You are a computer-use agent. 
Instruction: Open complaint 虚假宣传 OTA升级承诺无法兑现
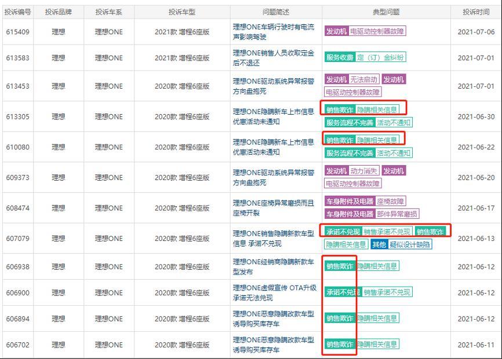coord(274,293)
